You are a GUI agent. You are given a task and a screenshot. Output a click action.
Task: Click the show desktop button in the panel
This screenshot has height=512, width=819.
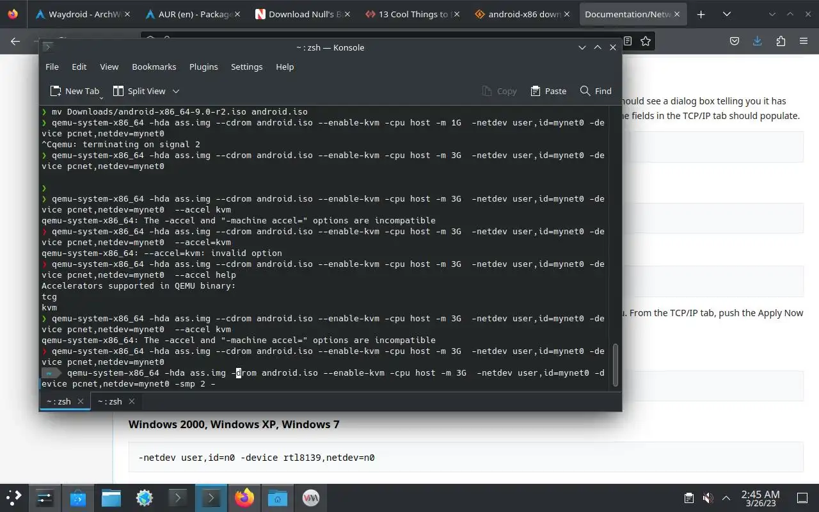[x=802, y=498]
